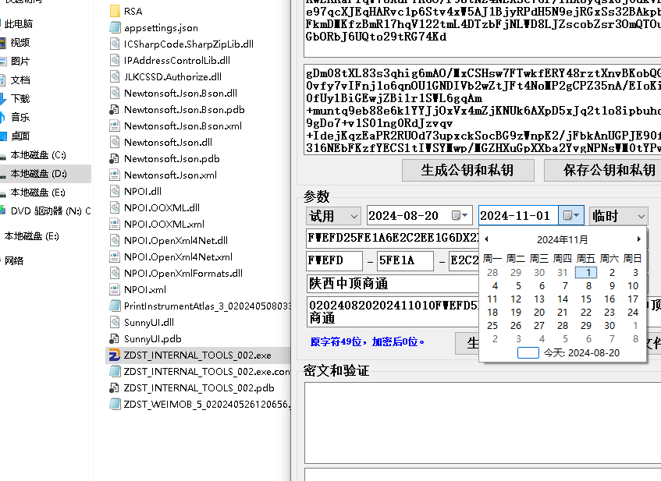
Task: Advance calendar to the next month
Action: click(x=638, y=239)
